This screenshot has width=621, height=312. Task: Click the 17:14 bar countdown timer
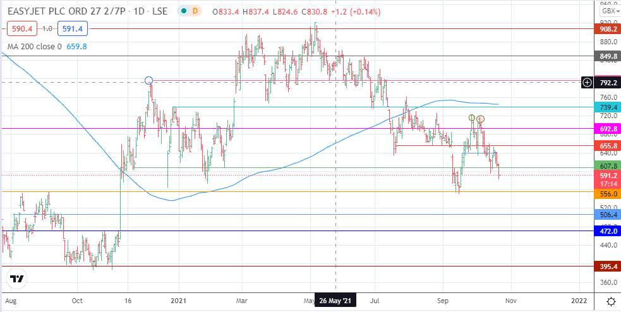[x=608, y=184]
